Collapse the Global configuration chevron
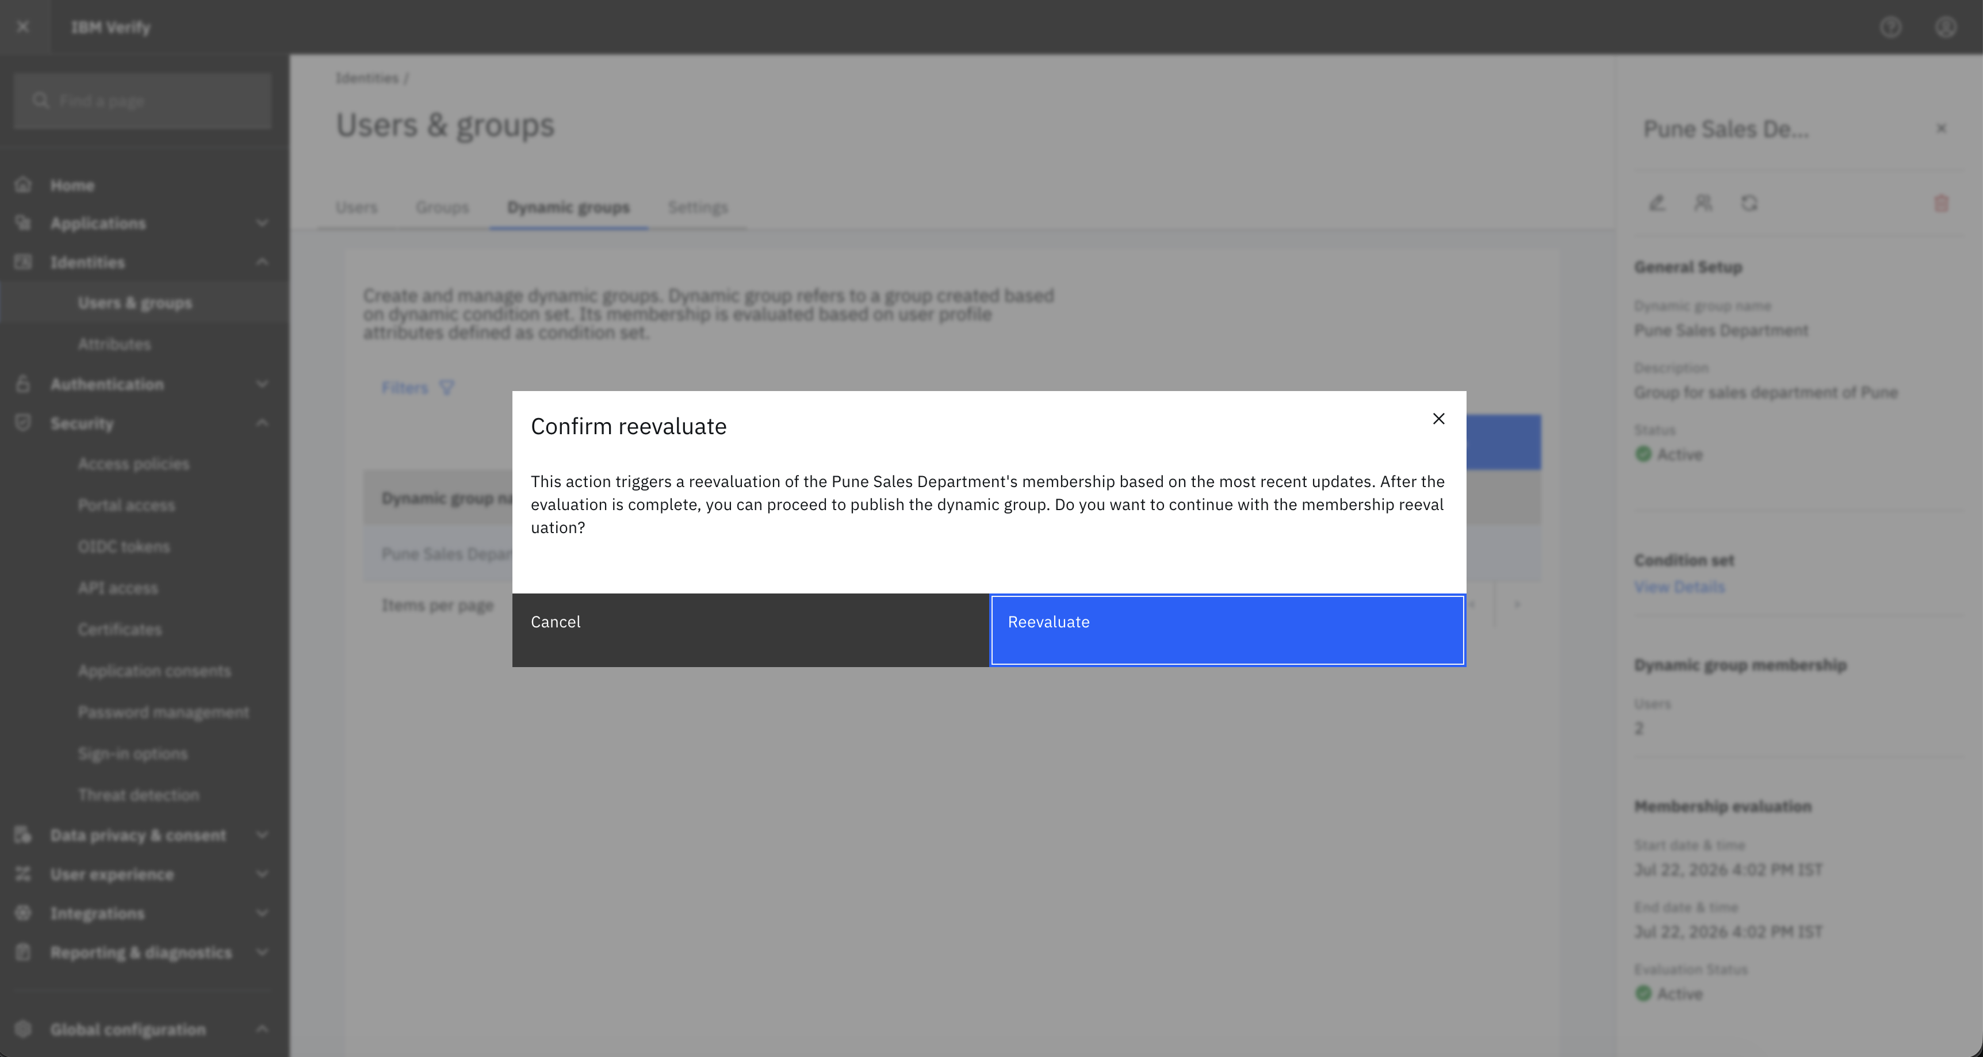The width and height of the screenshot is (1983, 1057). tap(262, 1029)
